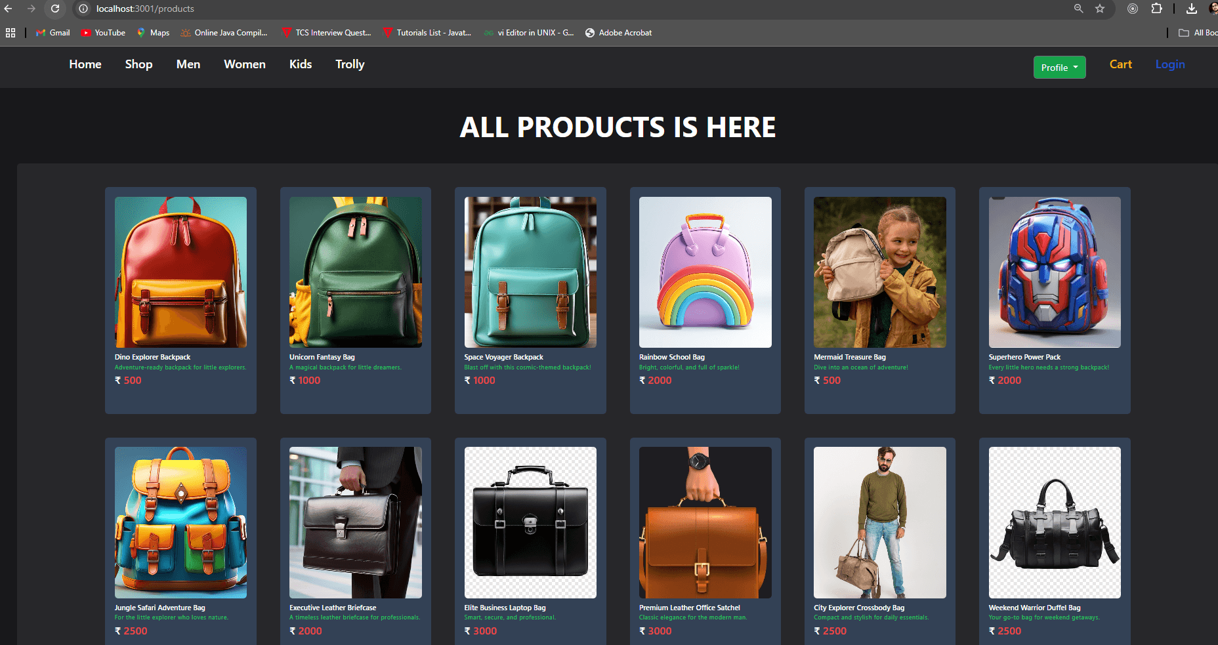
Task: Click the 'Dino Explorer Backpack' title
Action: pyautogui.click(x=152, y=358)
